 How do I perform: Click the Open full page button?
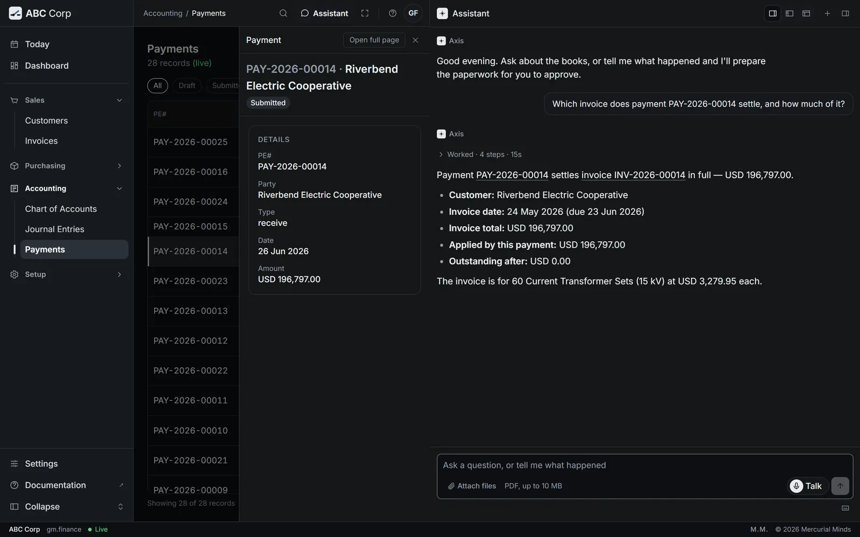[374, 40]
